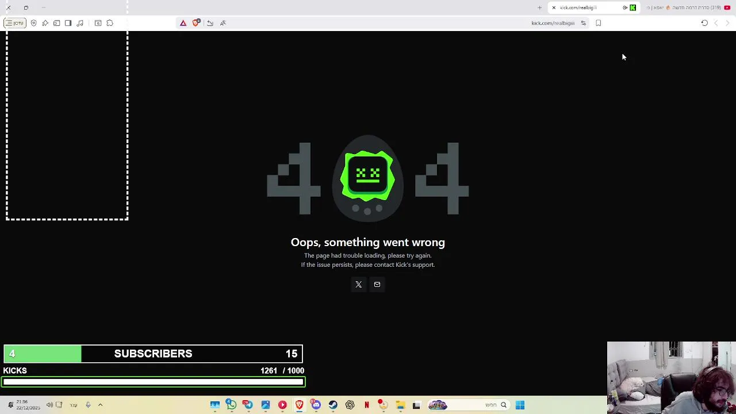Screen dimensions: 736x414
Task: Open Discord from the taskbar
Action: point(316,405)
